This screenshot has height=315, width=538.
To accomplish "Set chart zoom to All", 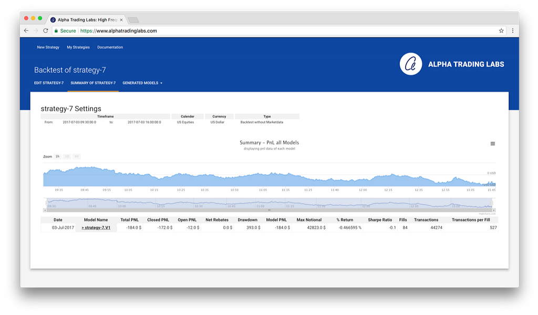I will [77, 156].
